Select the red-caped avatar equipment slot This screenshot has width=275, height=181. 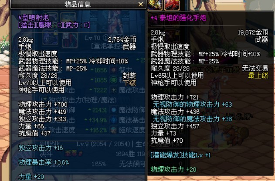click(x=70, y=40)
